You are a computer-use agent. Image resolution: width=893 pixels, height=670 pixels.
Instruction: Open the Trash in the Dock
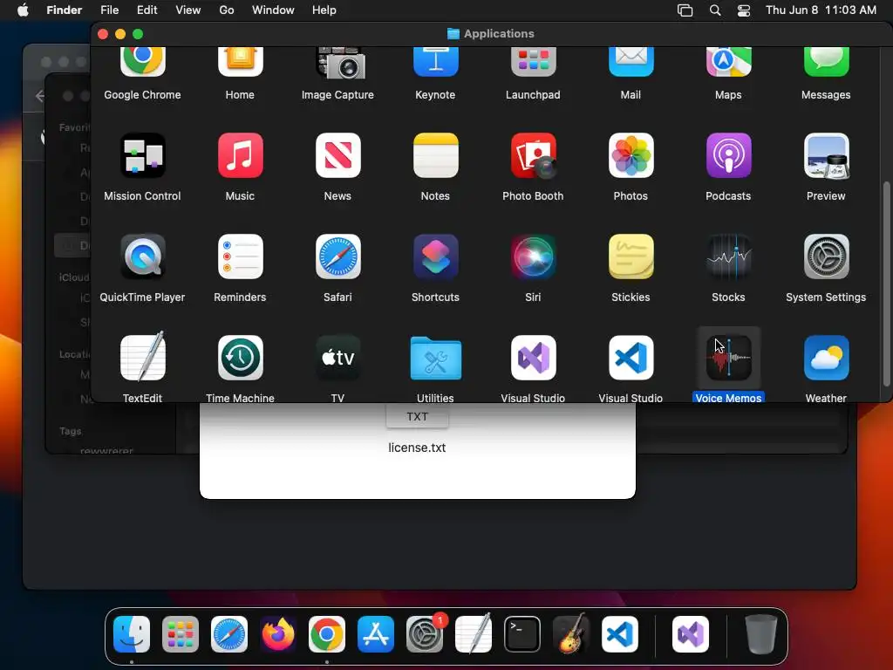click(x=760, y=634)
